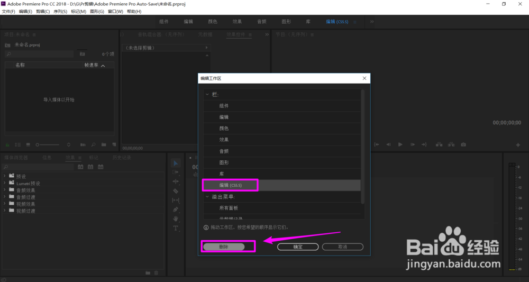Switch to 音频 workspace tab
Image resolution: width=529 pixels, height=282 pixels.
(262, 22)
